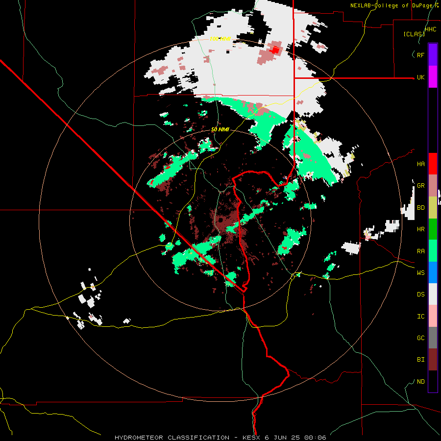Click the olive BD legend color swatch
The height and width of the screenshot is (441, 441).
[x=433, y=208]
